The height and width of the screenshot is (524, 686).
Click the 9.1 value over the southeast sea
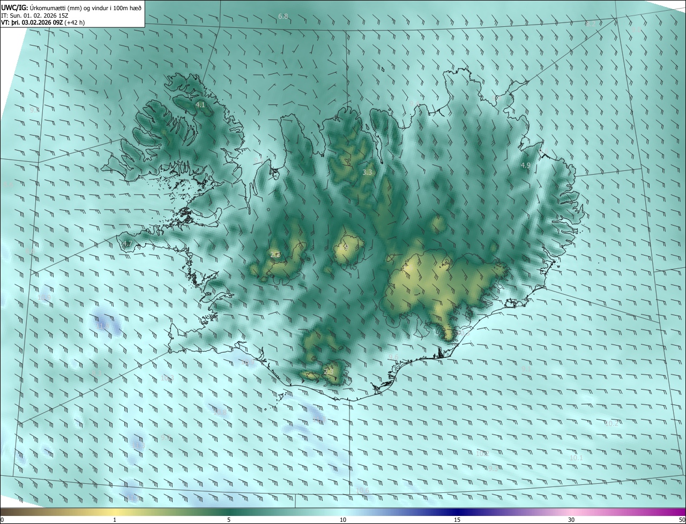(526, 369)
